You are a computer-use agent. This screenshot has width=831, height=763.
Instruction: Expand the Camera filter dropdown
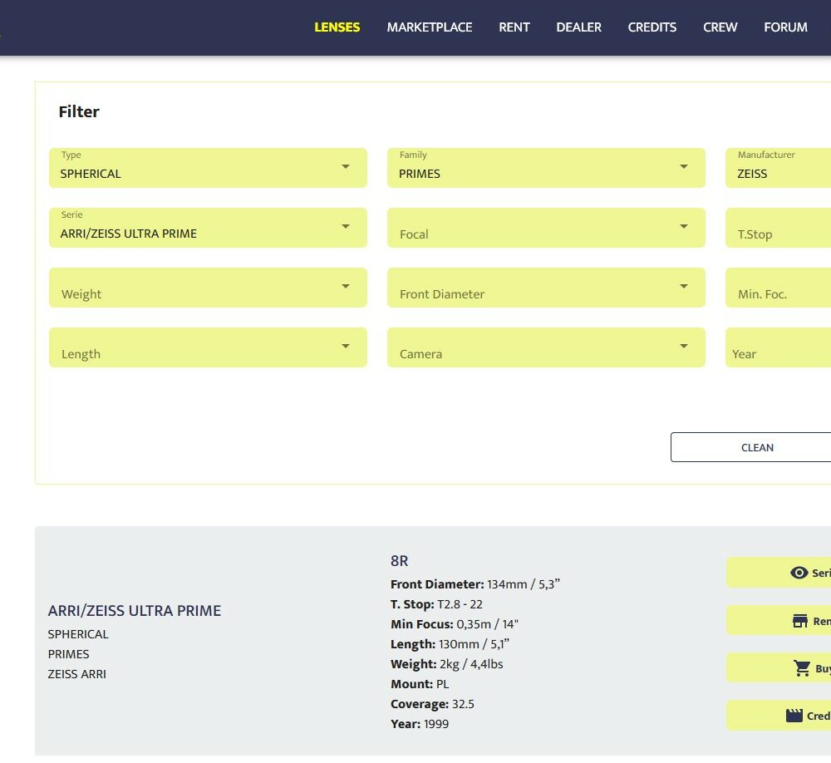click(546, 347)
